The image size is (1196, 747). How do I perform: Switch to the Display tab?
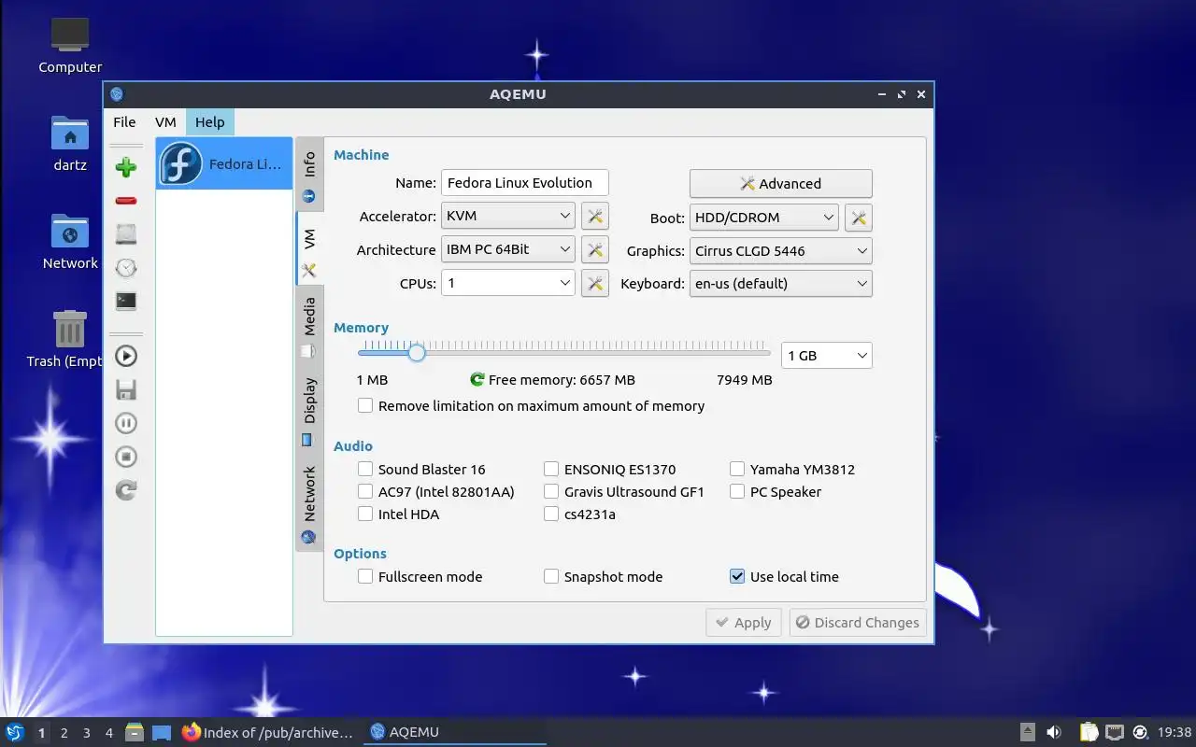(x=309, y=411)
